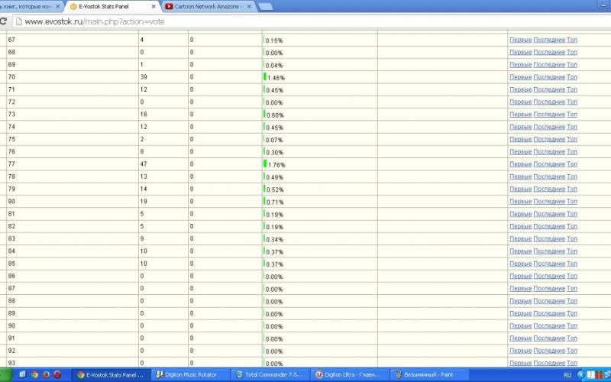Close the E-Vostok Stats Panel tab
The width and height of the screenshot is (611, 382).
pyautogui.click(x=154, y=6)
